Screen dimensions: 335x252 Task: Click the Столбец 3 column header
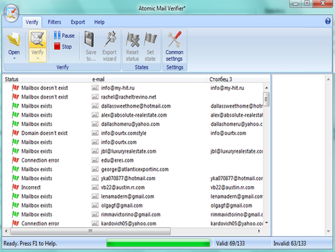click(239, 79)
